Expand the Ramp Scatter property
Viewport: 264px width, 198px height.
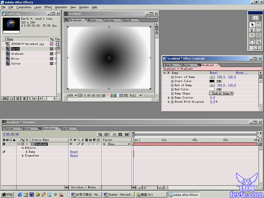pos(169,98)
